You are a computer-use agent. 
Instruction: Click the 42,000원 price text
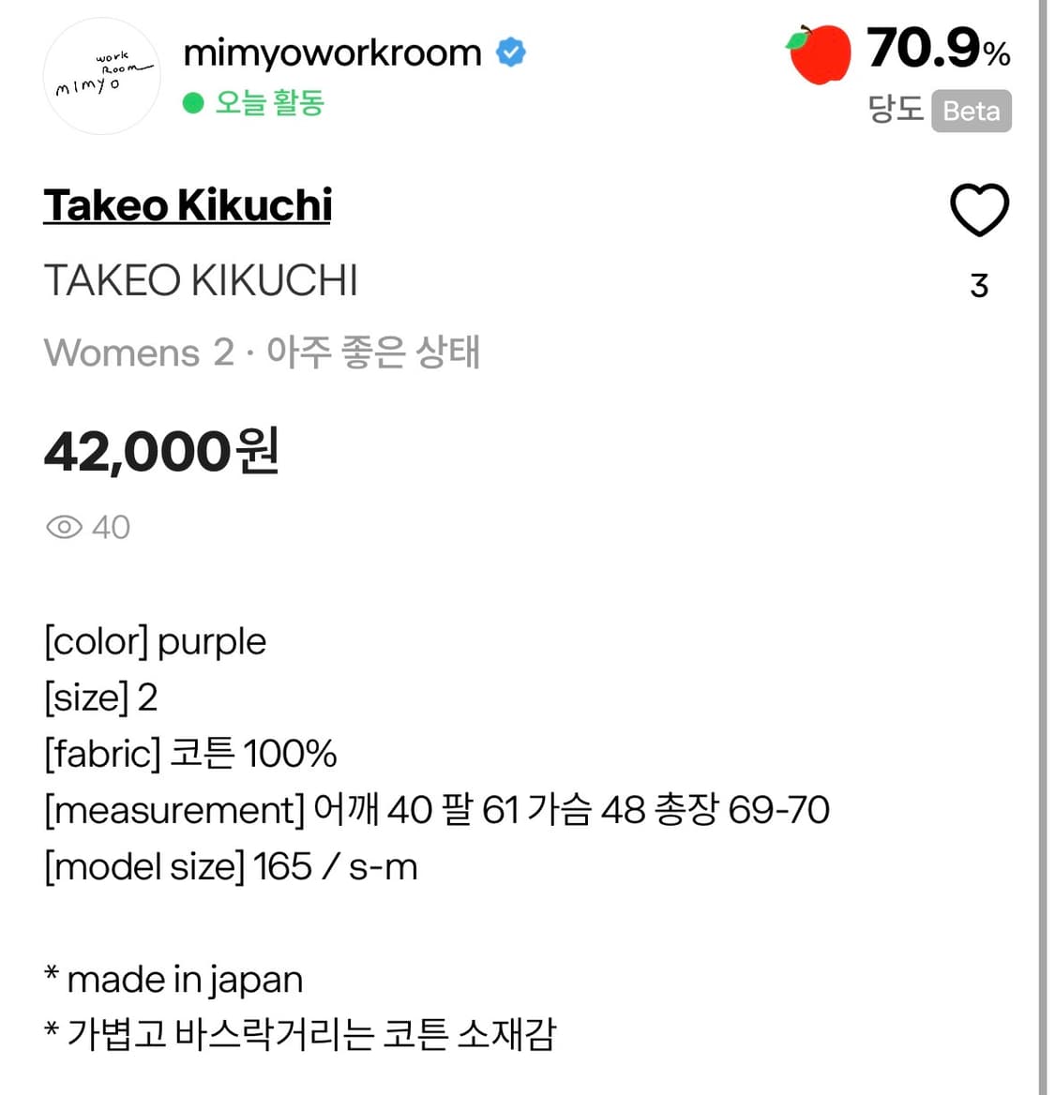pos(161,452)
